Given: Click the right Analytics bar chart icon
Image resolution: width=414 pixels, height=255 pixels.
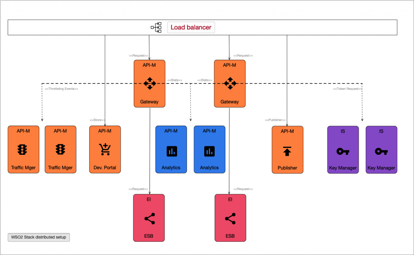Looking at the screenshot, I should click(x=209, y=151).
